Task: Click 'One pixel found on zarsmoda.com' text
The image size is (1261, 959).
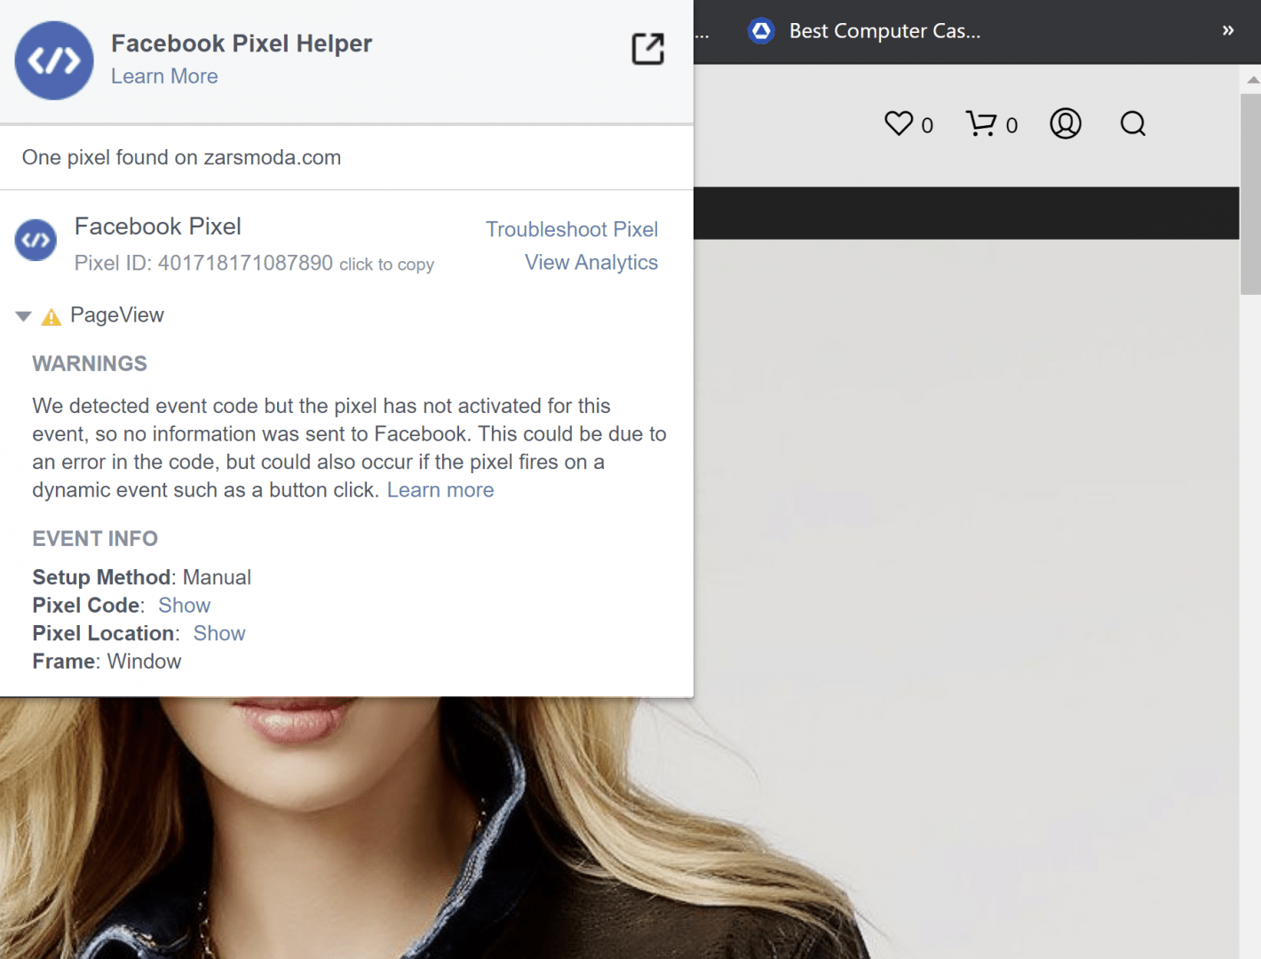Action: (181, 157)
